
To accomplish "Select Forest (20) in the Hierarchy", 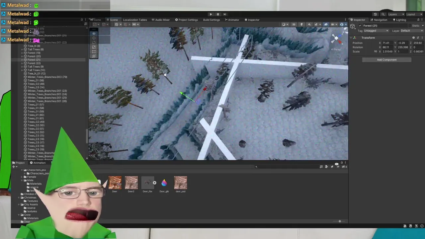I will click(34, 56).
